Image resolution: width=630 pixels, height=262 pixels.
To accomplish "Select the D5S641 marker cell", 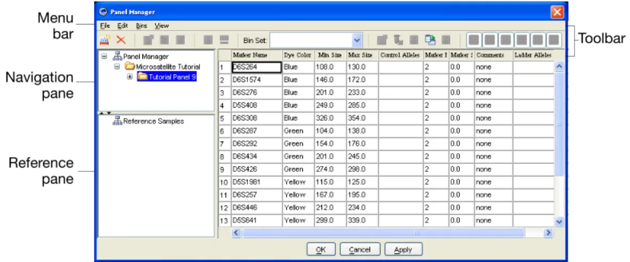I will 257,220.
